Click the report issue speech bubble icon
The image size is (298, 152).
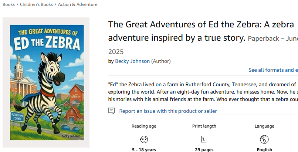pyautogui.click(x=111, y=111)
